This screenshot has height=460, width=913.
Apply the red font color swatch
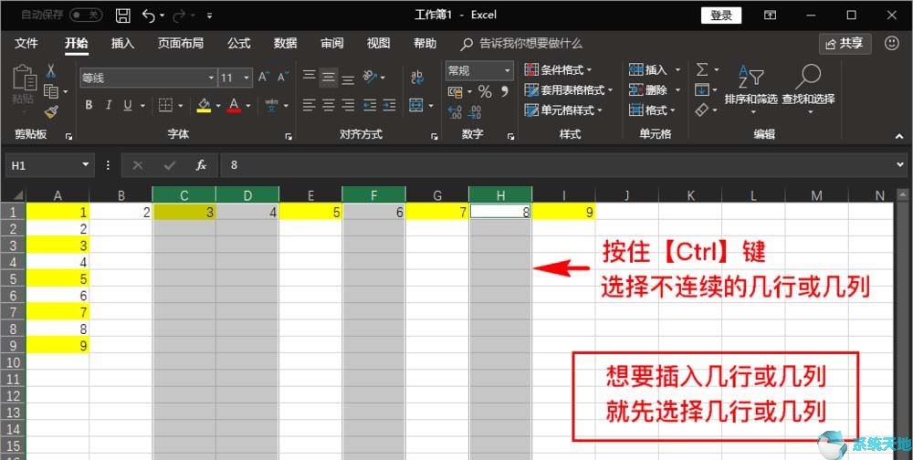234,105
